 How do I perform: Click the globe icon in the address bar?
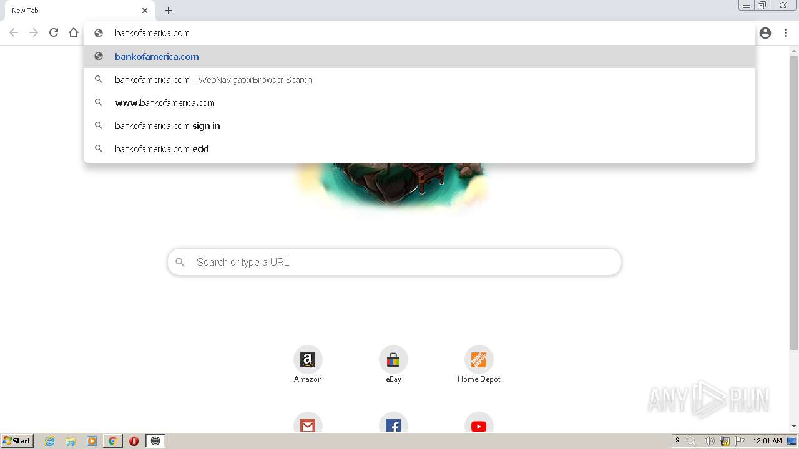pyautogui.click(x=99, y=33)
